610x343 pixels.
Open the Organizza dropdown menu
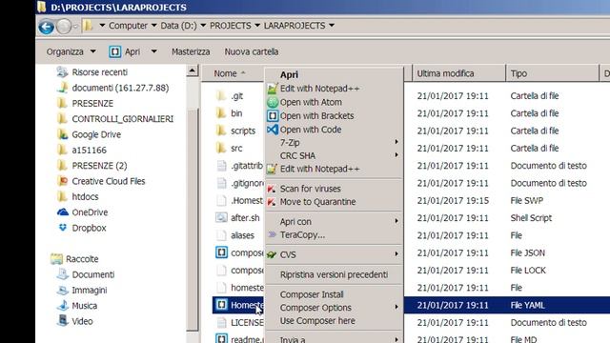coord(71,51)
